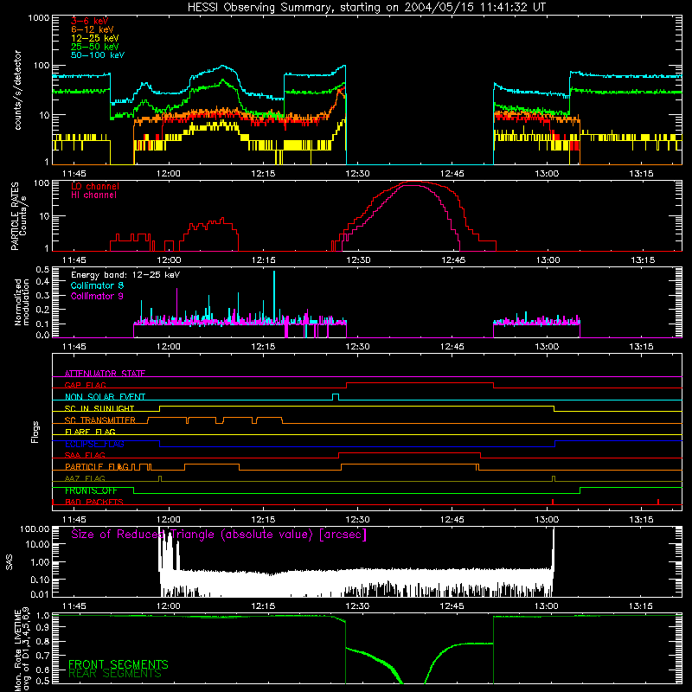The width and height of the screenshot is (692, 692).
Task: Select the 25-50 keV legend entry
Action: [x=95, y=47]
